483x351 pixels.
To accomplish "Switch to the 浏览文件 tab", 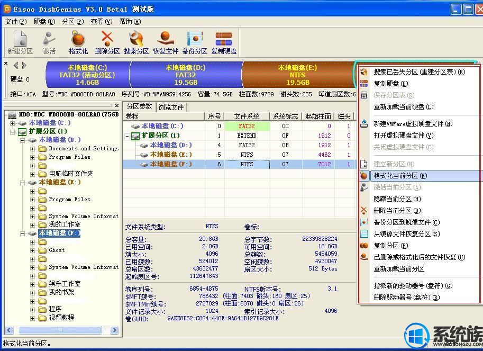I will click(x=171, y=107).
